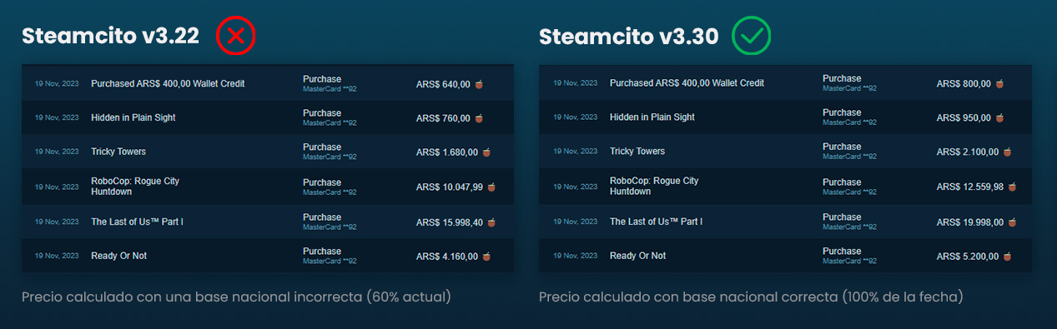
Task: Click the ARS$ 1.680,00 price in v3.22
Action: [x=447, y=152]
